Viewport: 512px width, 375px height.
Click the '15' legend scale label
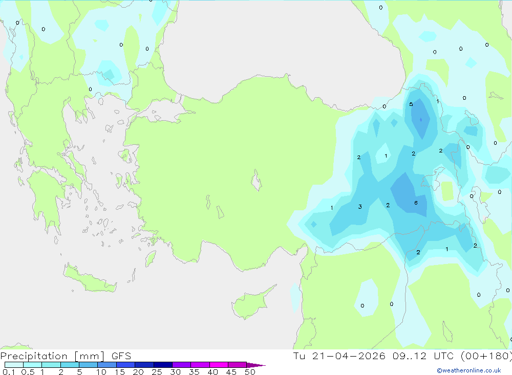coord(120,372)
